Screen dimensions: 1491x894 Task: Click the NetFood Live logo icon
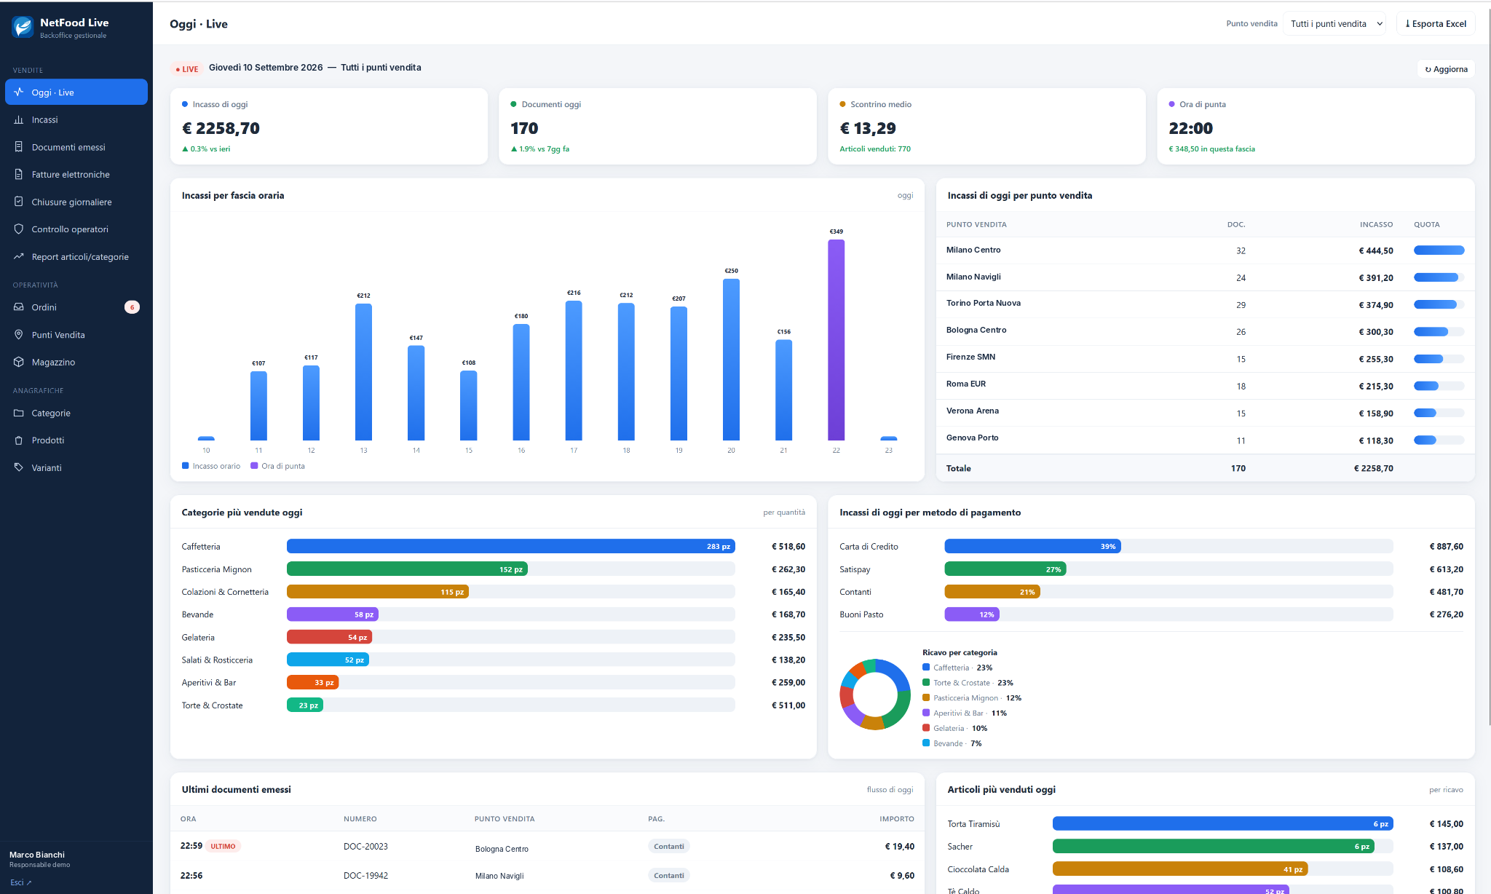[x=23, y=27]
